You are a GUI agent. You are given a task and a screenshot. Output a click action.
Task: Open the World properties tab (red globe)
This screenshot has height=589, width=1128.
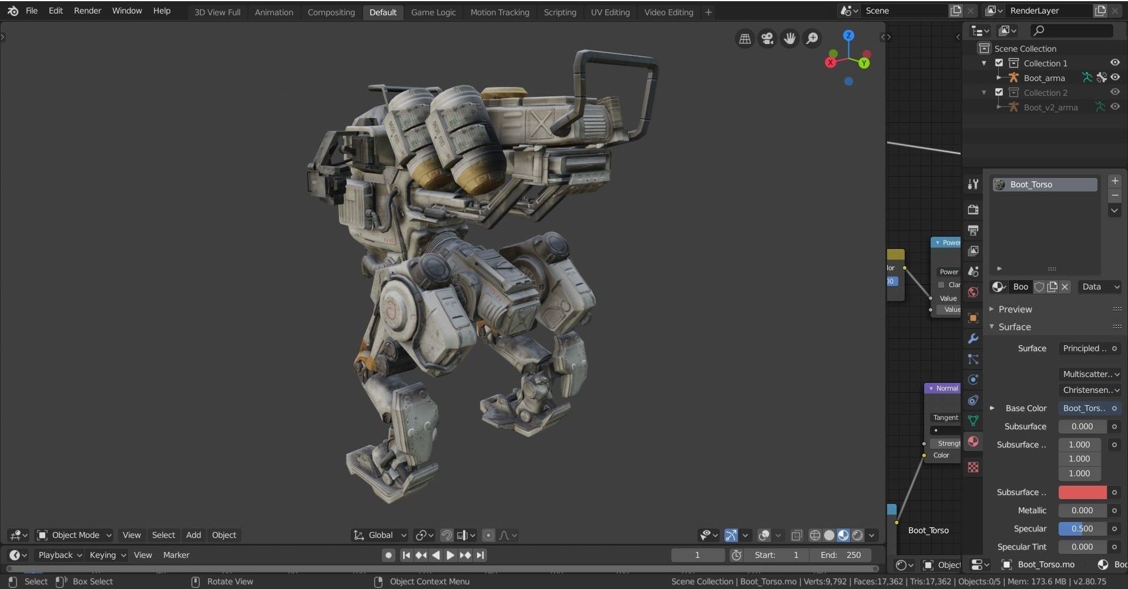coord(973,292)
